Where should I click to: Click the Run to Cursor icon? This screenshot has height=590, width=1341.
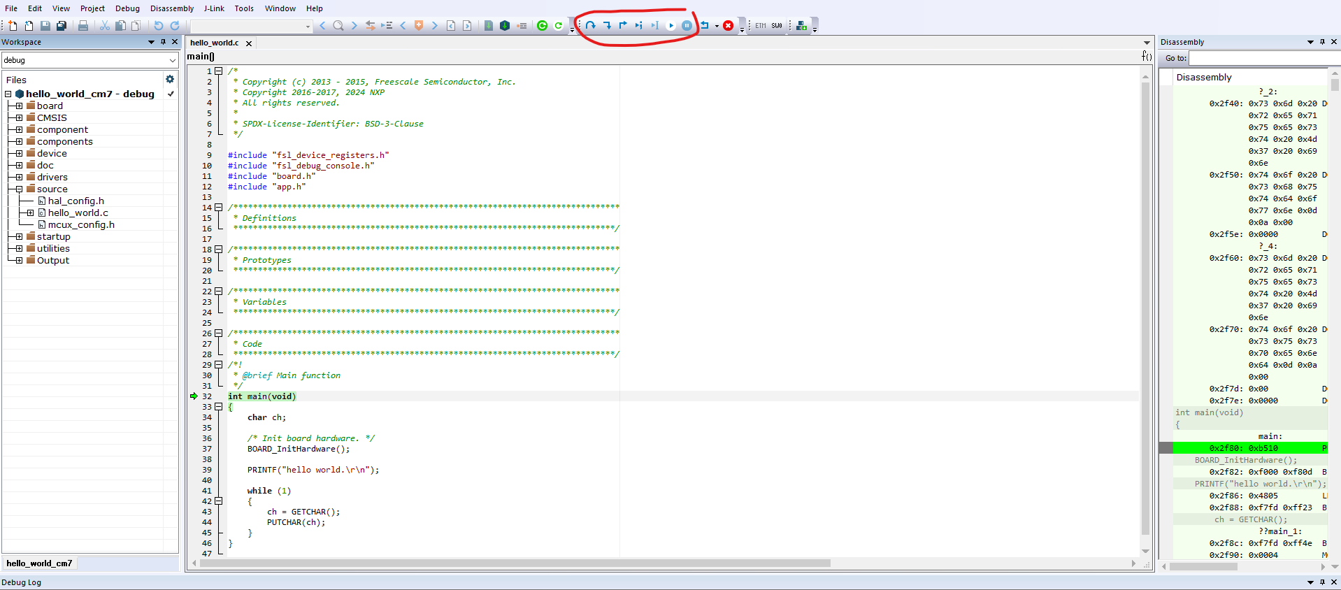[x=654, y=26]
